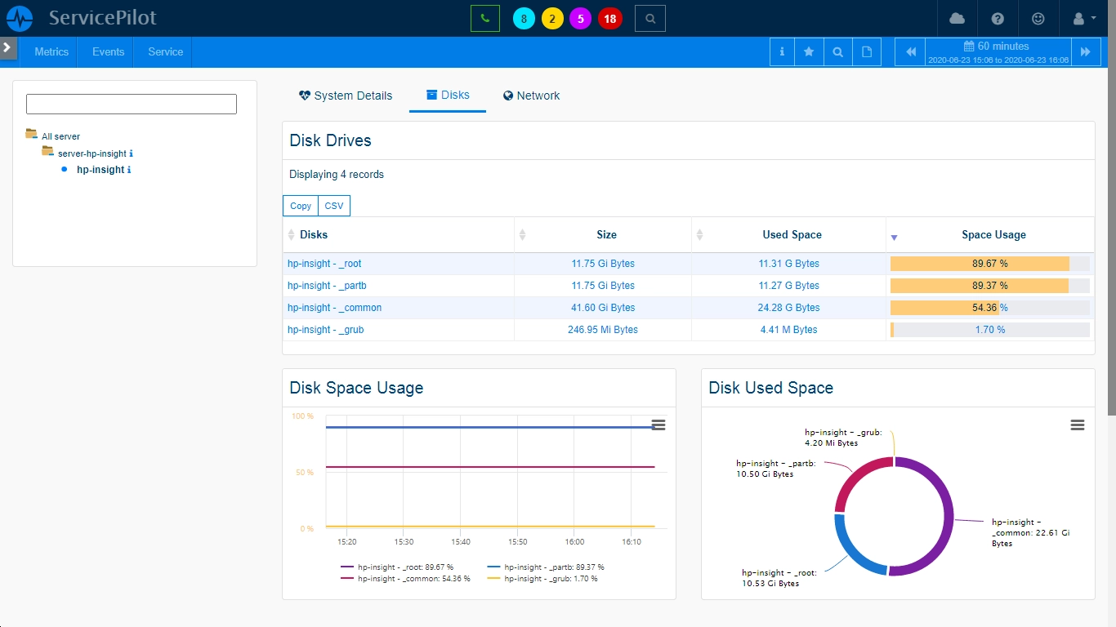Select the All server tree node

pyautogui.click(x=61, y=136)
